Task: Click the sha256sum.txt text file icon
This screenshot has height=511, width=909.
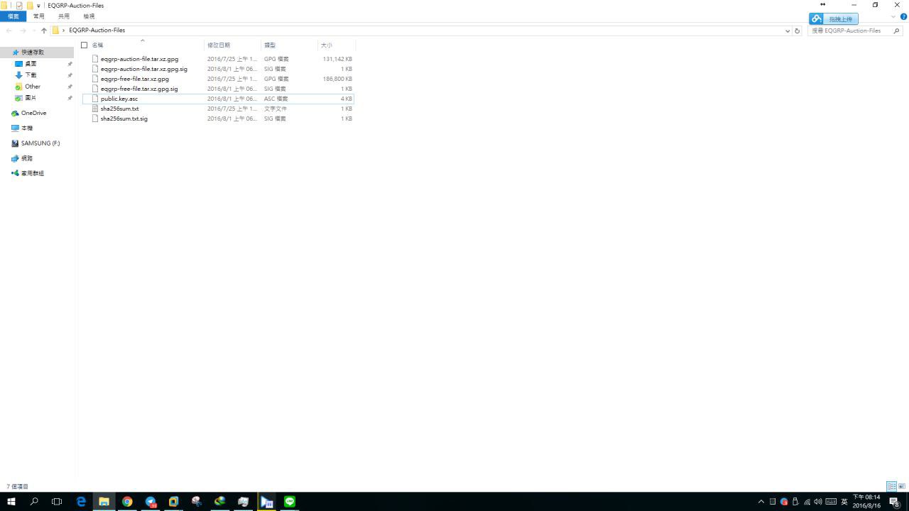Action: [94, 109]
